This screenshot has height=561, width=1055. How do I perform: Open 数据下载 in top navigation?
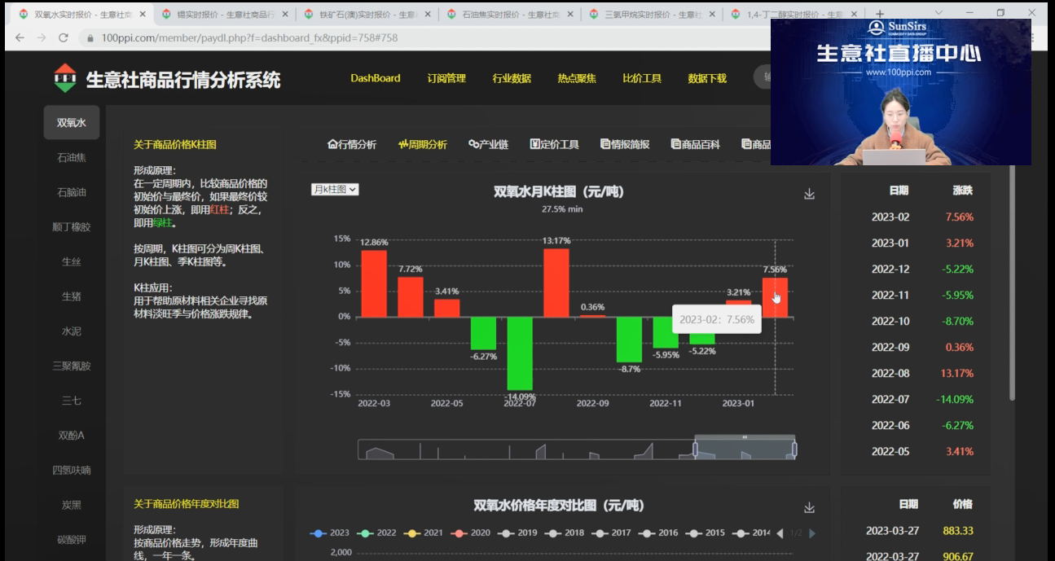[707, 78]
